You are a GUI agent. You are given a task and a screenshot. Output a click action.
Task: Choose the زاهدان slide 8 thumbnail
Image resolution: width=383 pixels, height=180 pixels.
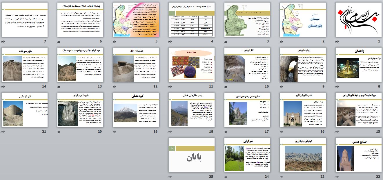358,65
